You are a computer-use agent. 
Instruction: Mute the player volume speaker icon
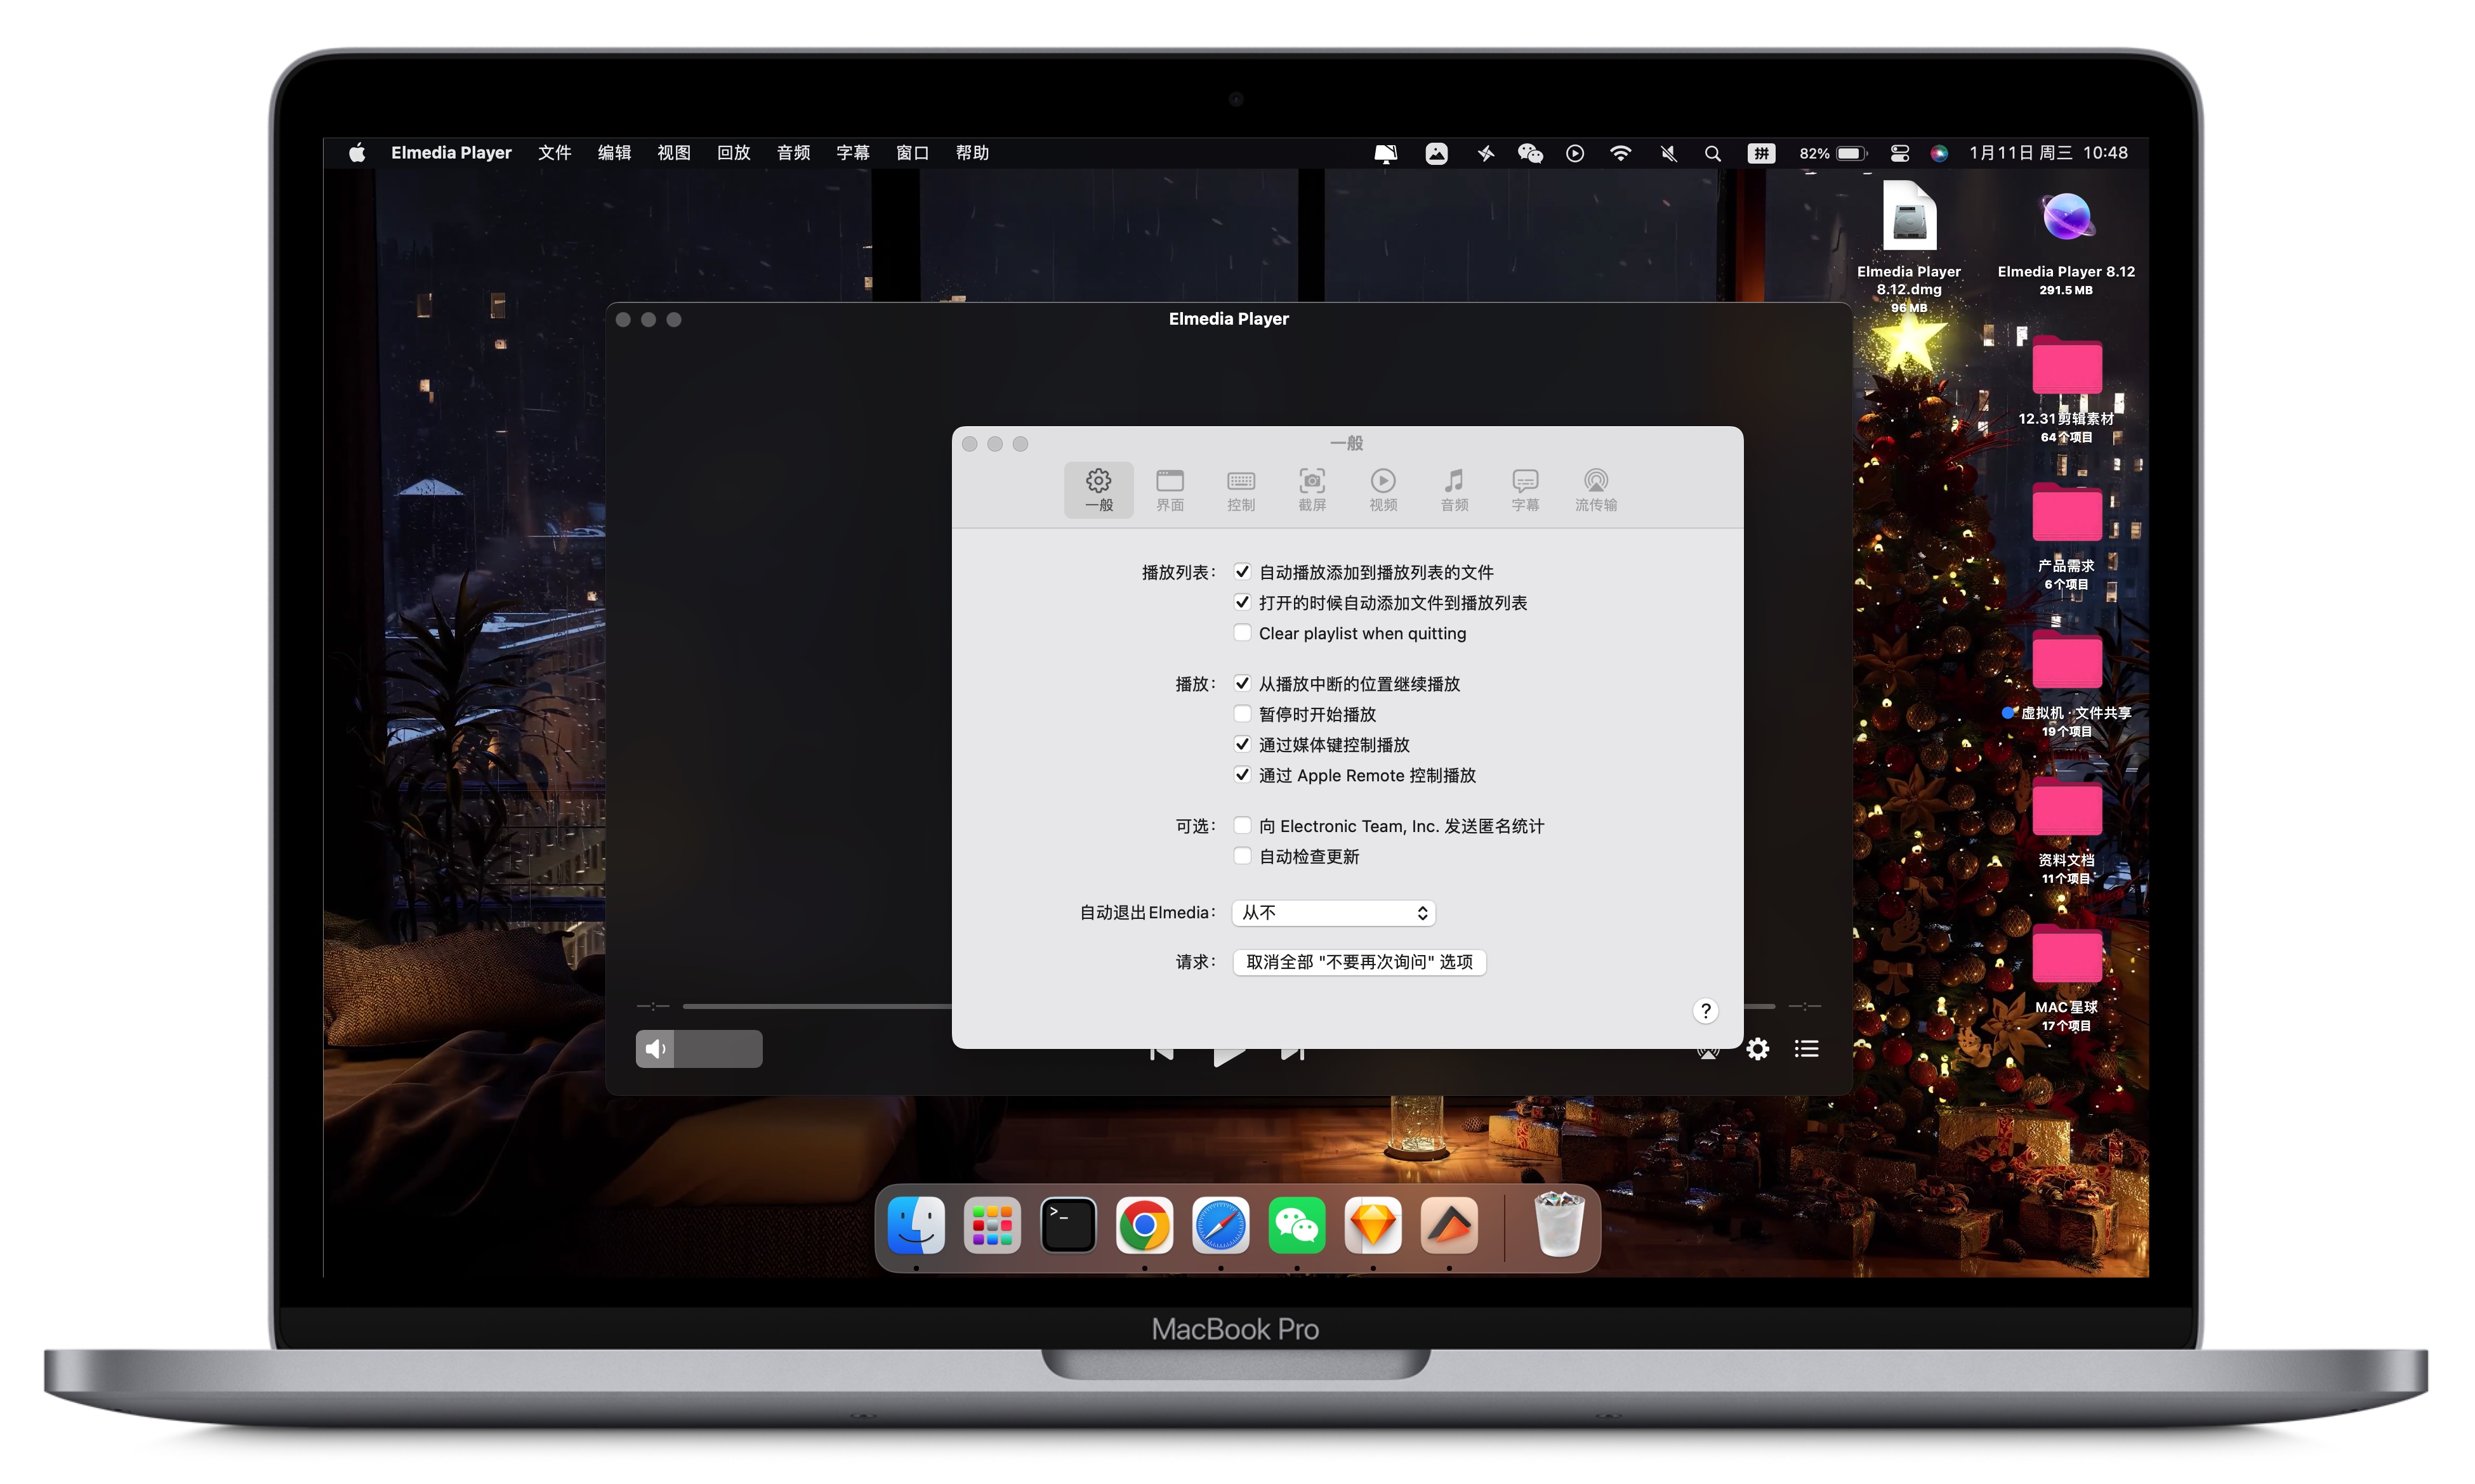(x=656, y=1049)
